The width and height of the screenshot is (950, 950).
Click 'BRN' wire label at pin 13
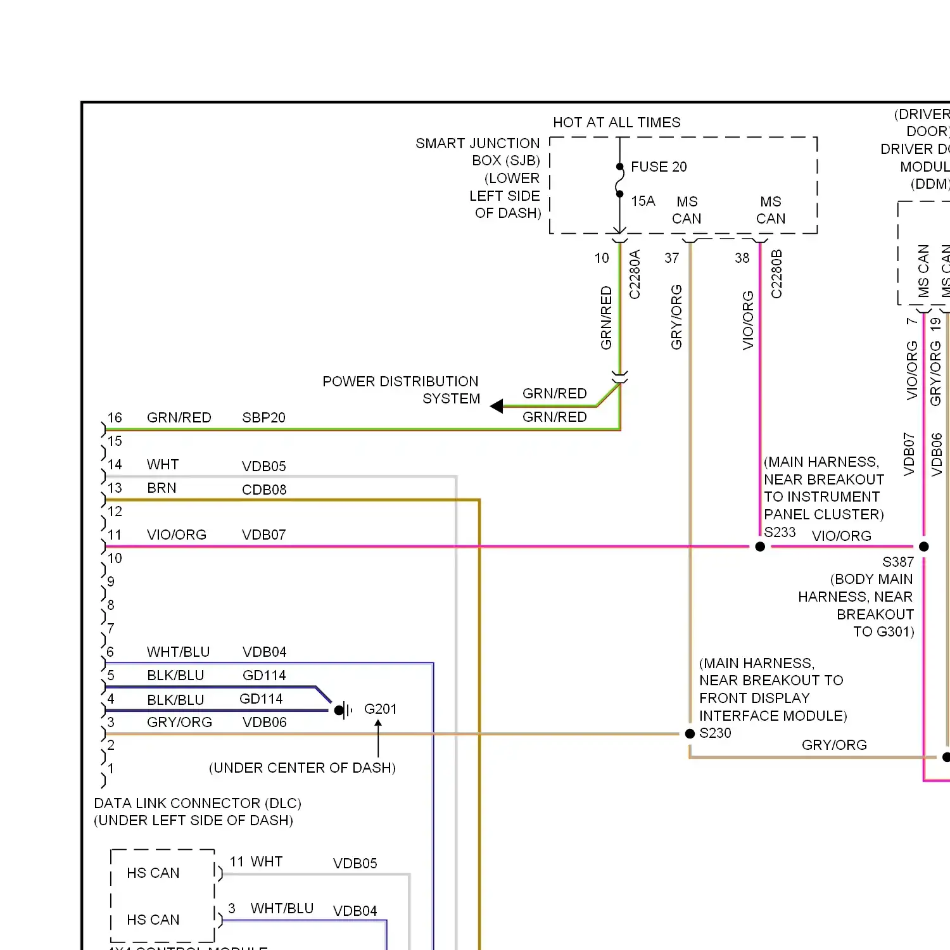click(x=162, y=488)
